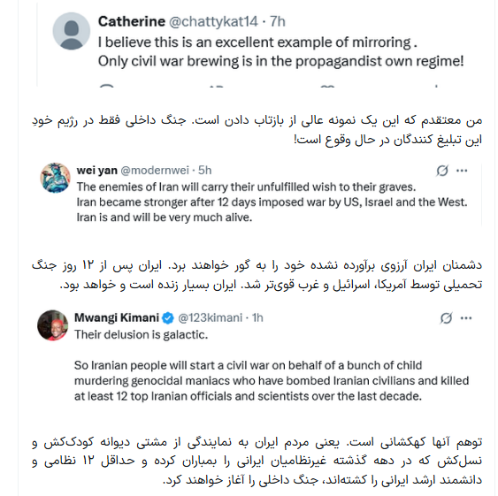Click the 5h timestamp on wei yan's tweet
The image size is (498, 496).
click(x=205, y=171)
